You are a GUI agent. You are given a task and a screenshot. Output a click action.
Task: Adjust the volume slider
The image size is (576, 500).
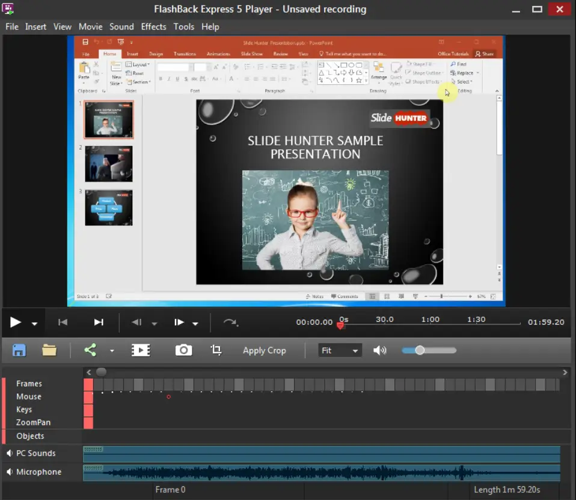[421, 350]
